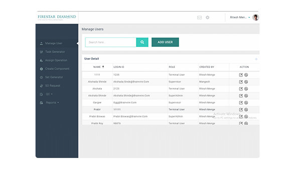Image resolution: width=296 pixels, height=180 pixels.
Task: Open Manage User in sidebar
Action: coord(54,43)
